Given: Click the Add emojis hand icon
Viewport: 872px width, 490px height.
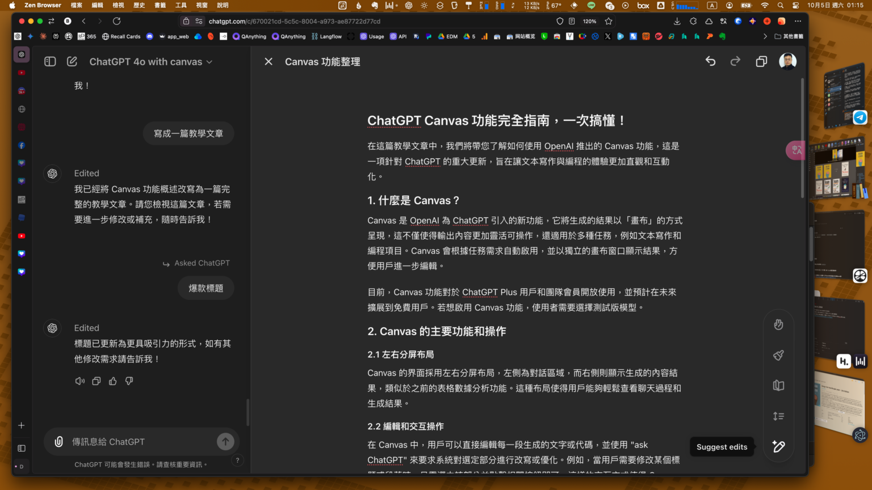Looking at the screenshot, I should click(778, 324).
